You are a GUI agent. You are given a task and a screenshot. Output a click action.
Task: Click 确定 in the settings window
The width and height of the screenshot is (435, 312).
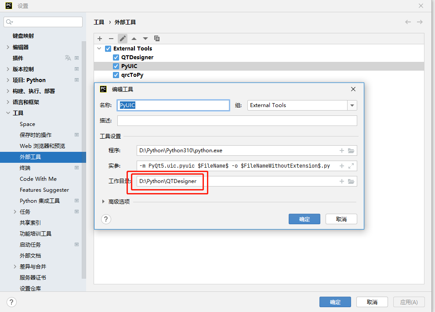pos(335,302)
